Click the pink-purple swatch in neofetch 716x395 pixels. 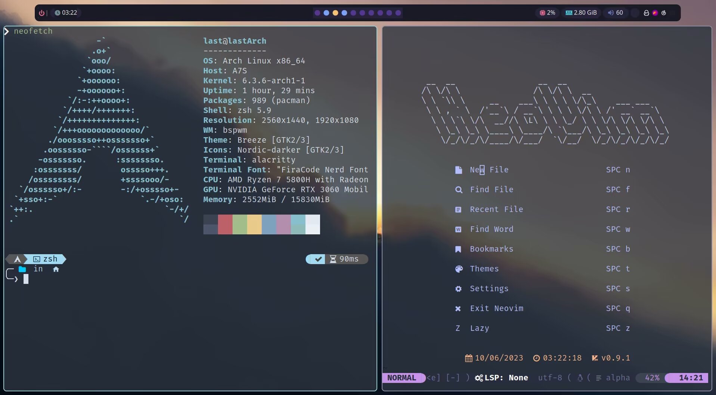[x=283, y=225]
